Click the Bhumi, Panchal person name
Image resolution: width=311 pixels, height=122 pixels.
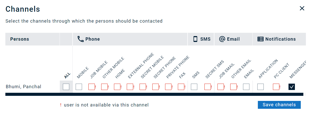point(24,87)
